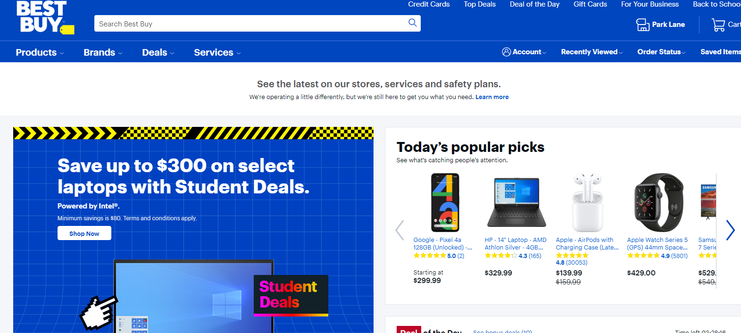The width and height of the screenshot is (741, 333).
Task: Click the search magnifying glass icon
Action: [412, 23]
